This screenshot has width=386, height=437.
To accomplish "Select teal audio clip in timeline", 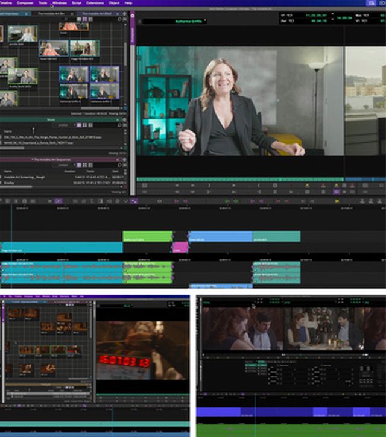I will click(x=276, y=272).
